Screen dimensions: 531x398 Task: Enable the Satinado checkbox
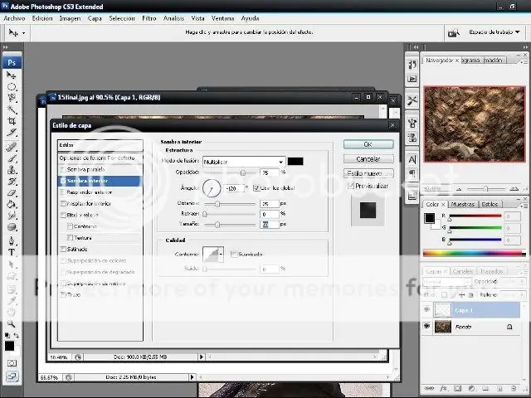click(63, 249)
